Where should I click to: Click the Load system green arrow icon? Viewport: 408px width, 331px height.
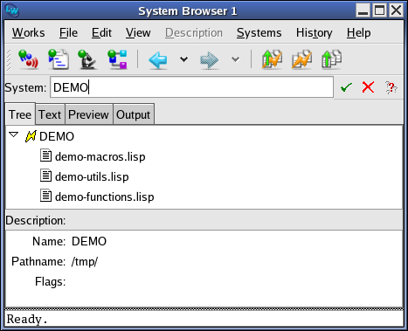pos(331,59)
